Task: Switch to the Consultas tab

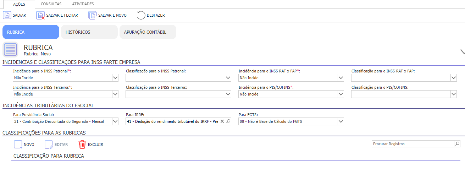Action: point(51,4)
